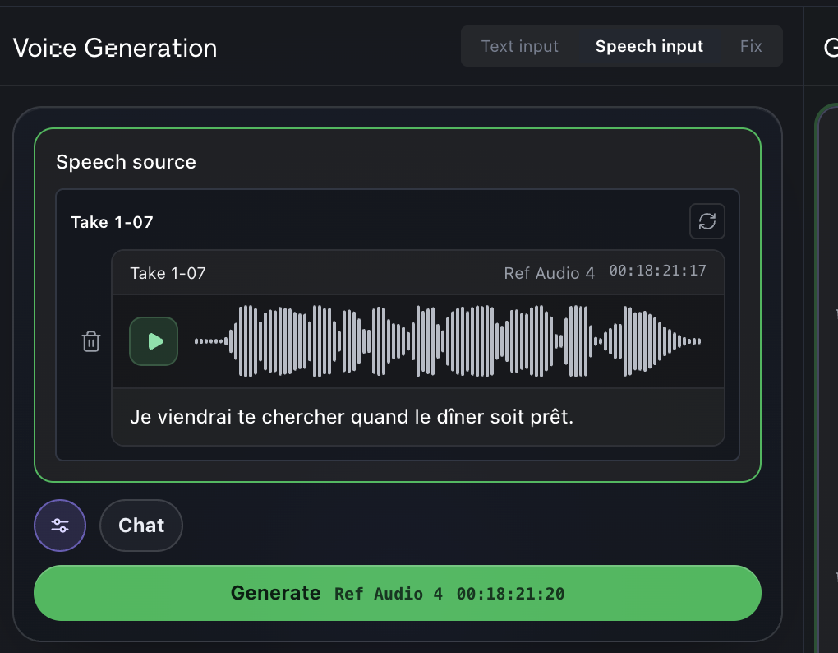Click the bold Take 1-07 header title
The image size is (838, 653).
[x=113, y=222]
